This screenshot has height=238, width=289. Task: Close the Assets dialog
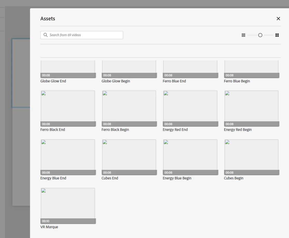(278, 19)
